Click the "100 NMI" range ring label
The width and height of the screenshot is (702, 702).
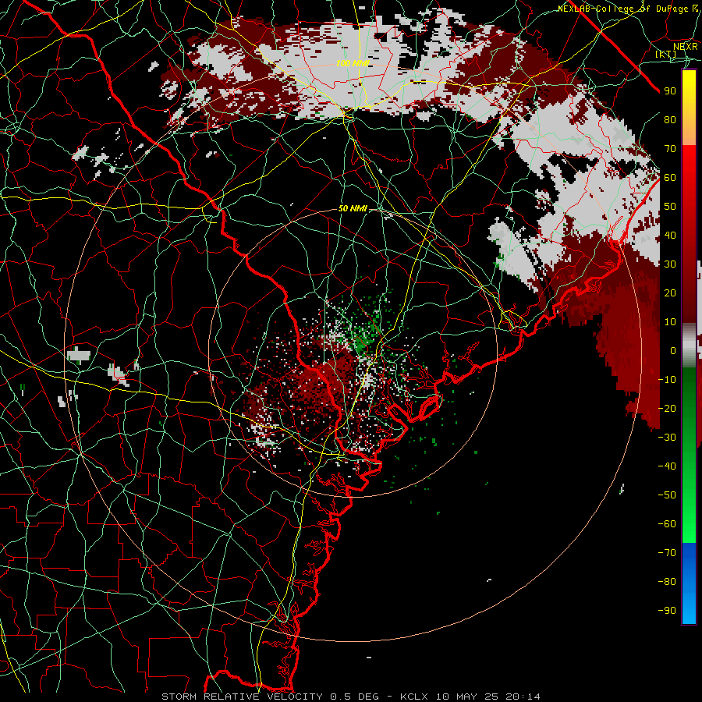[x=353, y=64]
